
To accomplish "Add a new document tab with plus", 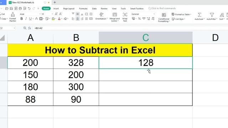I will (x=55, y=2).
